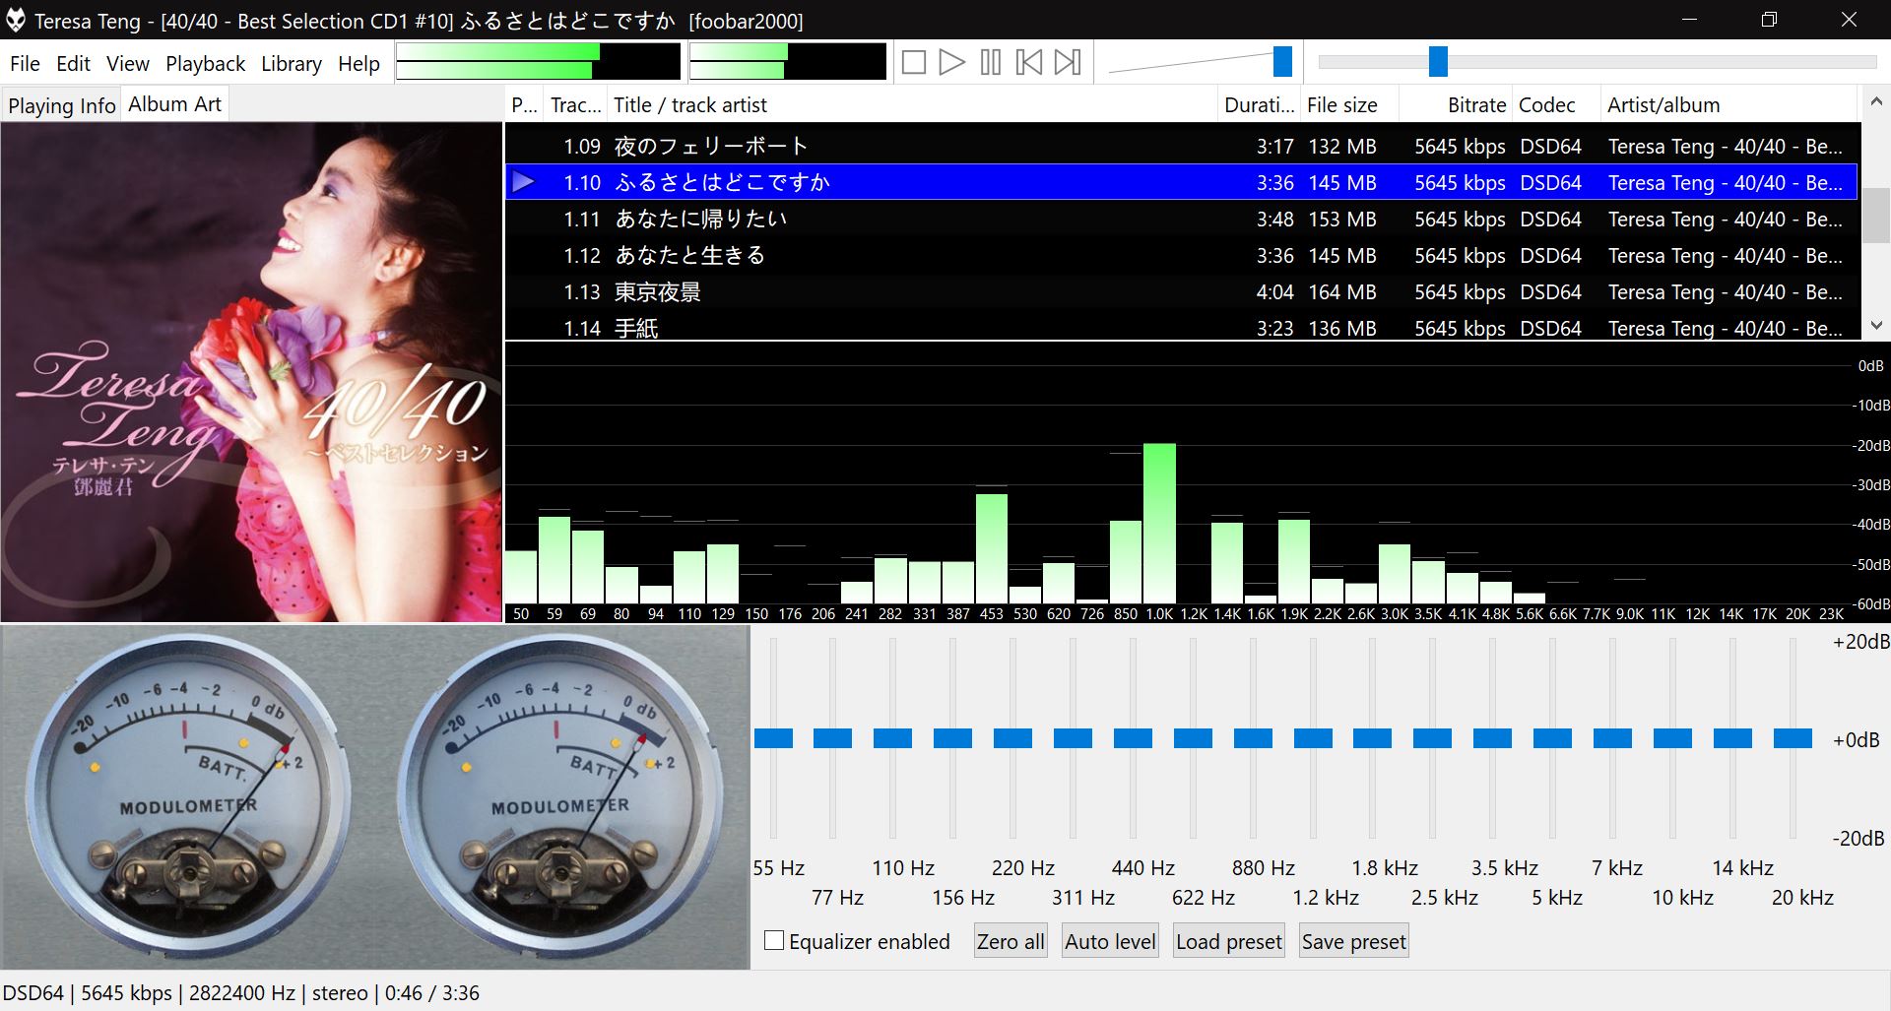Viewport: 1891px width, 1011px height.
Task: Click the right channel VU meter
Action: tap(559, 795)
